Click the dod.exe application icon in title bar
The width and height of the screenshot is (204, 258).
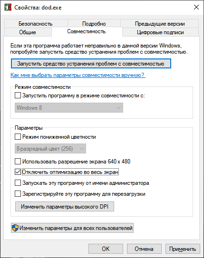[8, 8]
